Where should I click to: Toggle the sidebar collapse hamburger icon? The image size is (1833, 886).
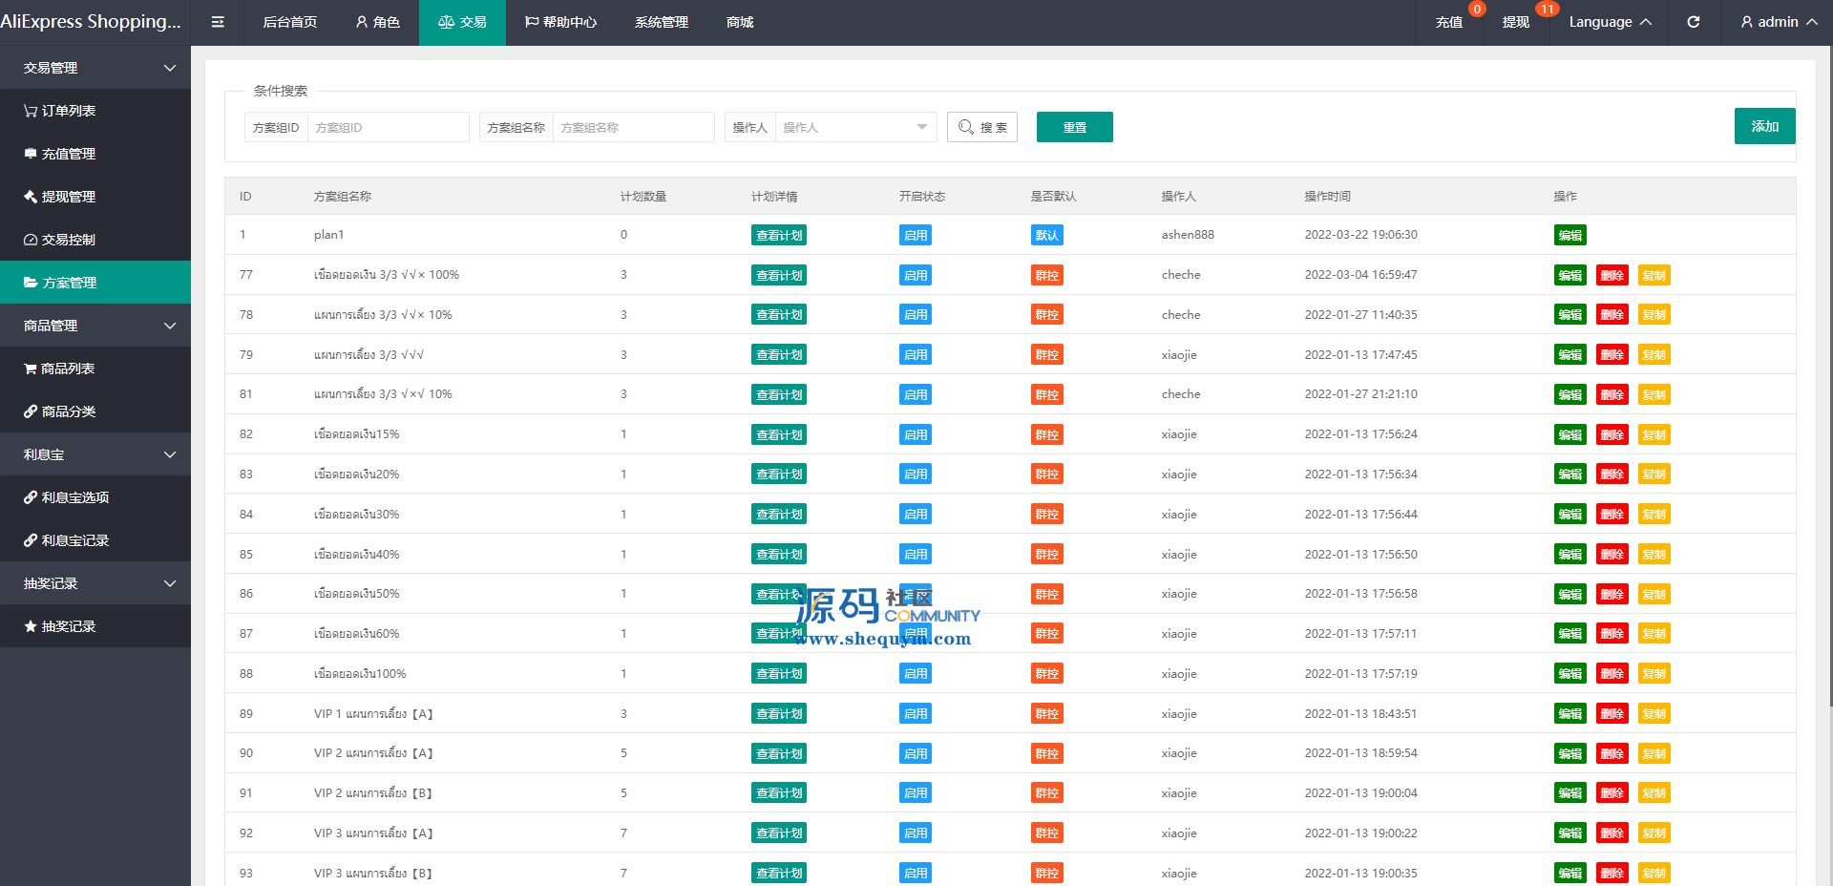tap(218, 22)
